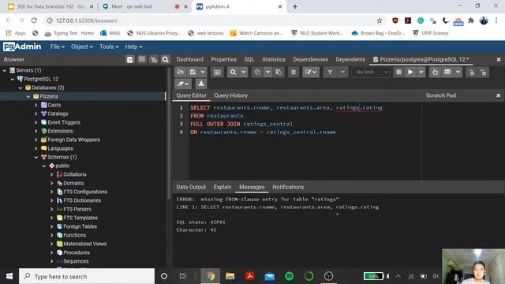Switch to the Query History tab
Image resolution: width=505 pixels, height=284 pixels.
click(x=230, y=95)
